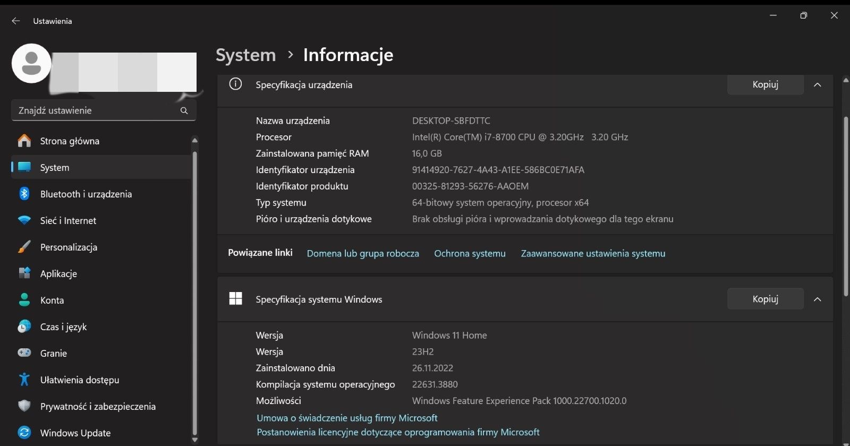Click System in the breadcrumb header
The width and height of the screenshot is (850, 446).
point(246,55)
